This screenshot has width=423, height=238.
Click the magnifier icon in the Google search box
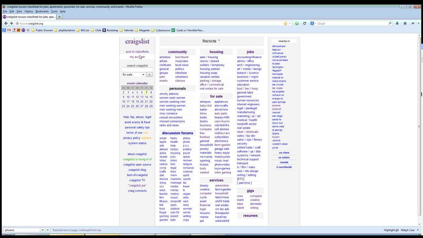(390, 23)
